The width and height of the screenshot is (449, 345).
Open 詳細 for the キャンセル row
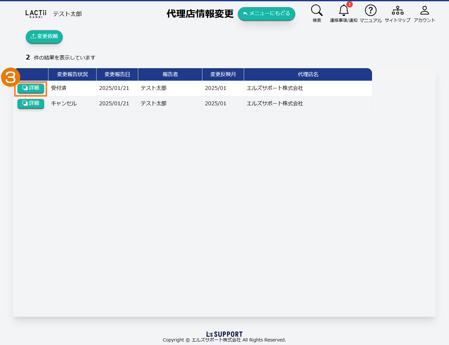(31, 103)
